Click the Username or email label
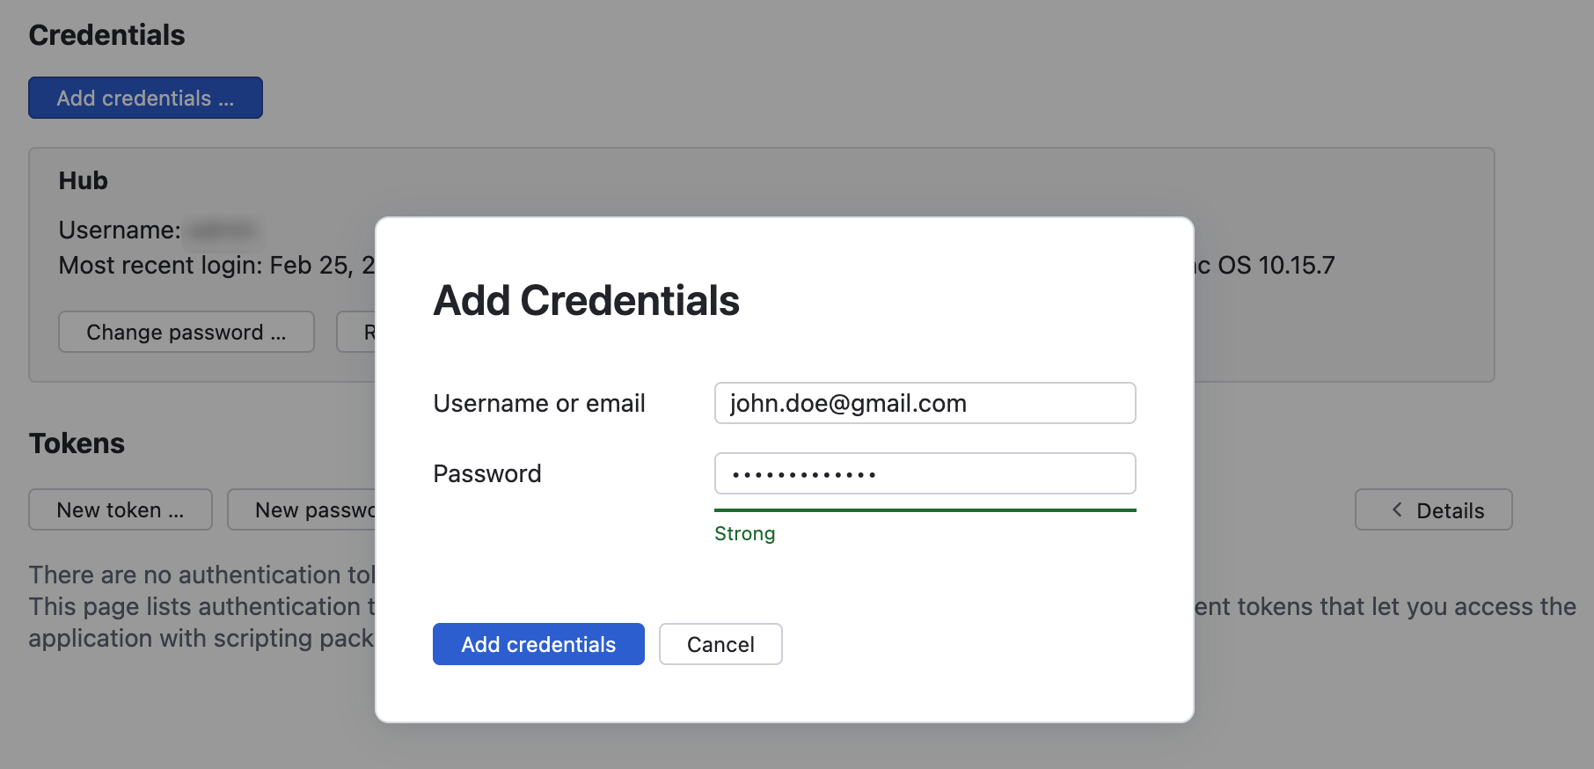 coord(539,403)
